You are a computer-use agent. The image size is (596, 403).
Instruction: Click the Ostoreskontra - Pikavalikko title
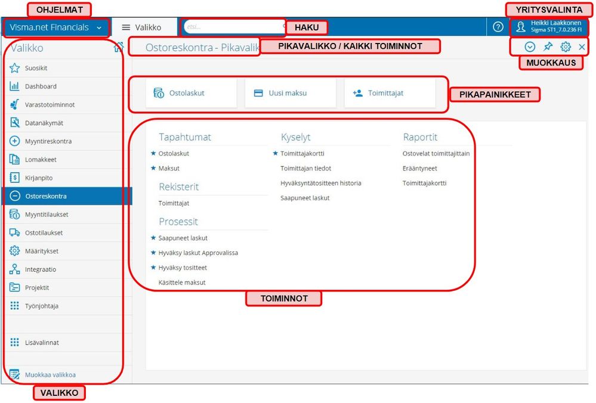coord(202,48)
